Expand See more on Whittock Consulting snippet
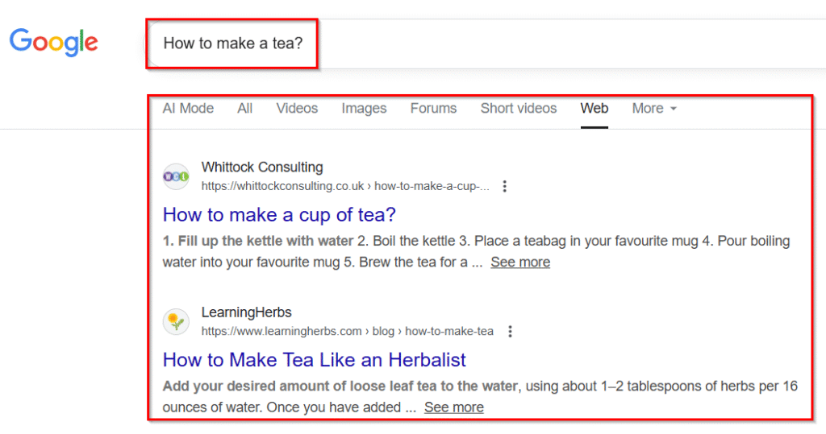The image size is (826, 434). (520, 262)
